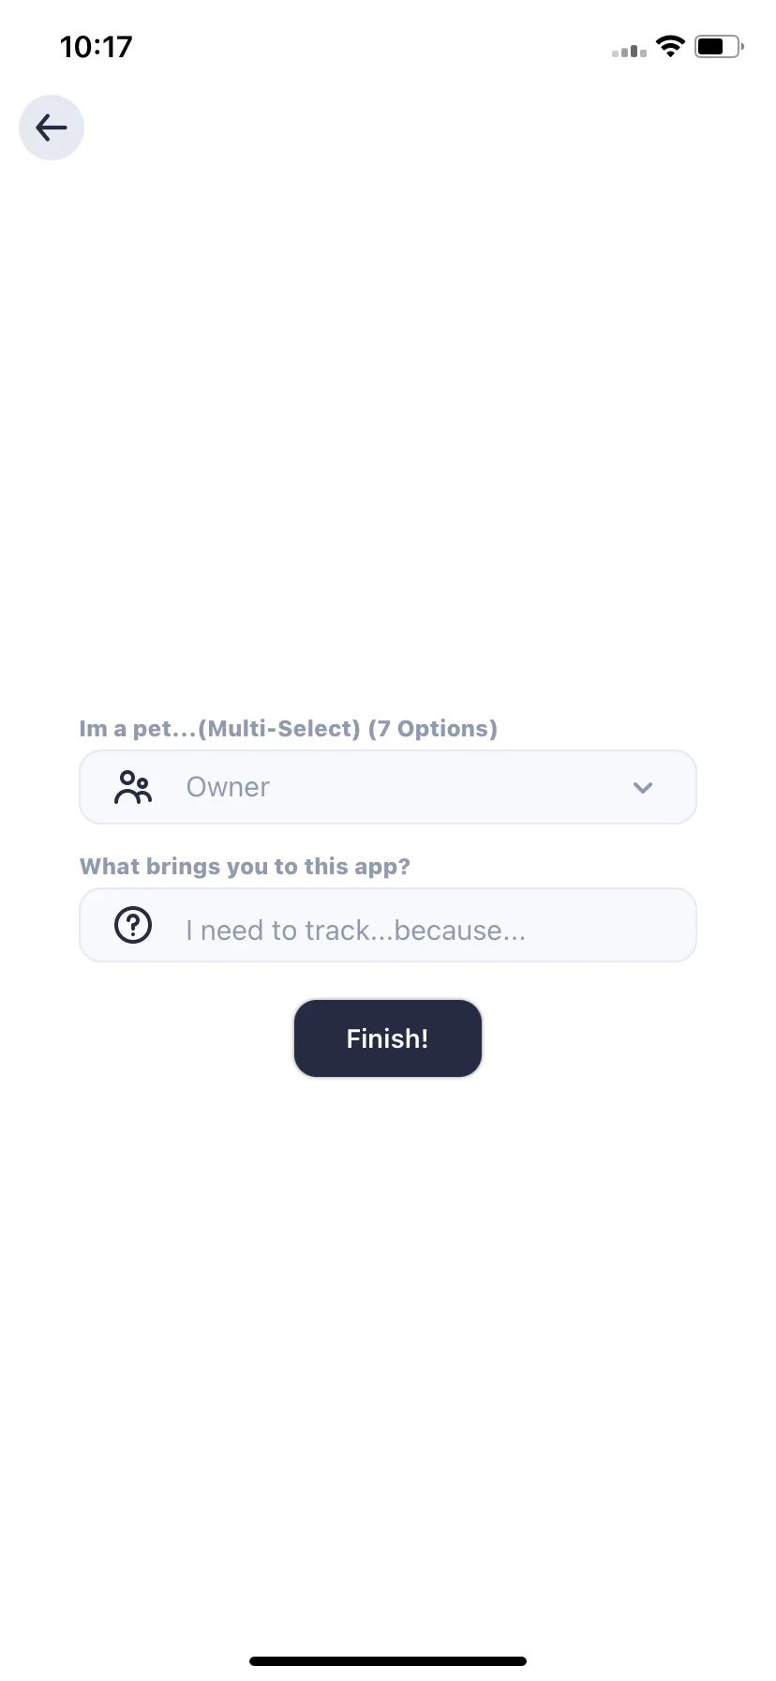Open the Owner multi-select dropdown
This screenshot has width=776, height=1681.
click(x=388, y=787)
